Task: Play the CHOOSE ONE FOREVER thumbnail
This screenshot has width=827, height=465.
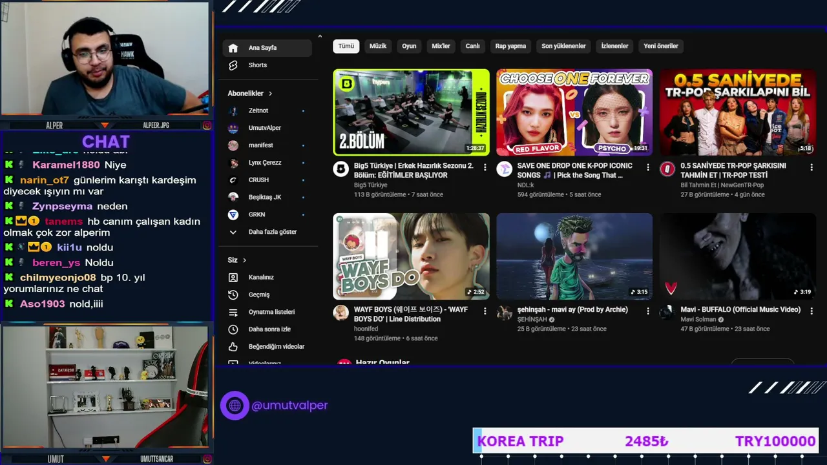Action: tap(574, 112)
